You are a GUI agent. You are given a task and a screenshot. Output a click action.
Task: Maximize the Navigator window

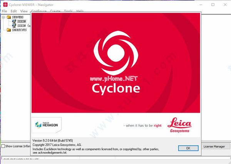(213, 5)
